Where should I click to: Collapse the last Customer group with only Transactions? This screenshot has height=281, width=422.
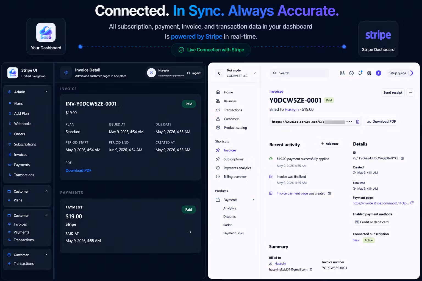click(46, 255)
